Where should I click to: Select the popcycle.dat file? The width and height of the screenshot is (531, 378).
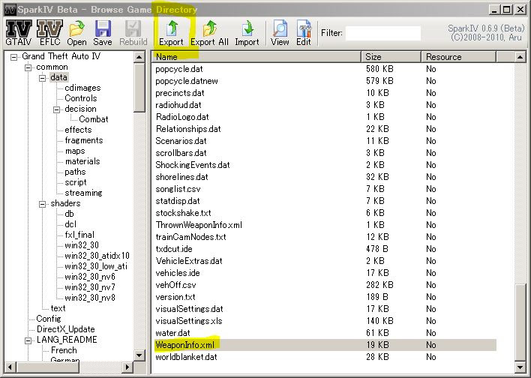coord(178,69)
